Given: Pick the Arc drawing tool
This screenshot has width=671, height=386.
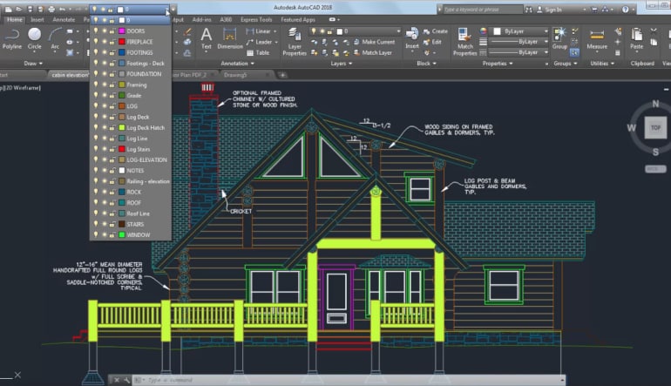Looking at the screenshot, I should tap(55, 38).
